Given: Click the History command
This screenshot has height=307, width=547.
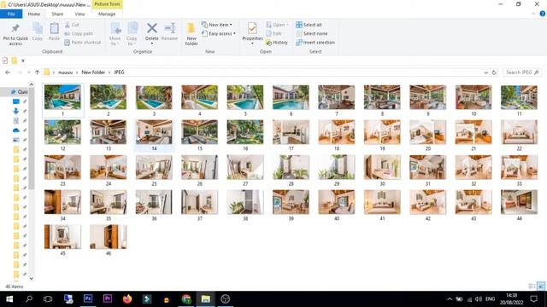Looking at the screenshot, I should 277,43.
